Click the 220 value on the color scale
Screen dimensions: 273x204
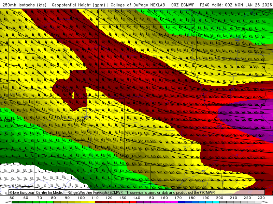247,198
